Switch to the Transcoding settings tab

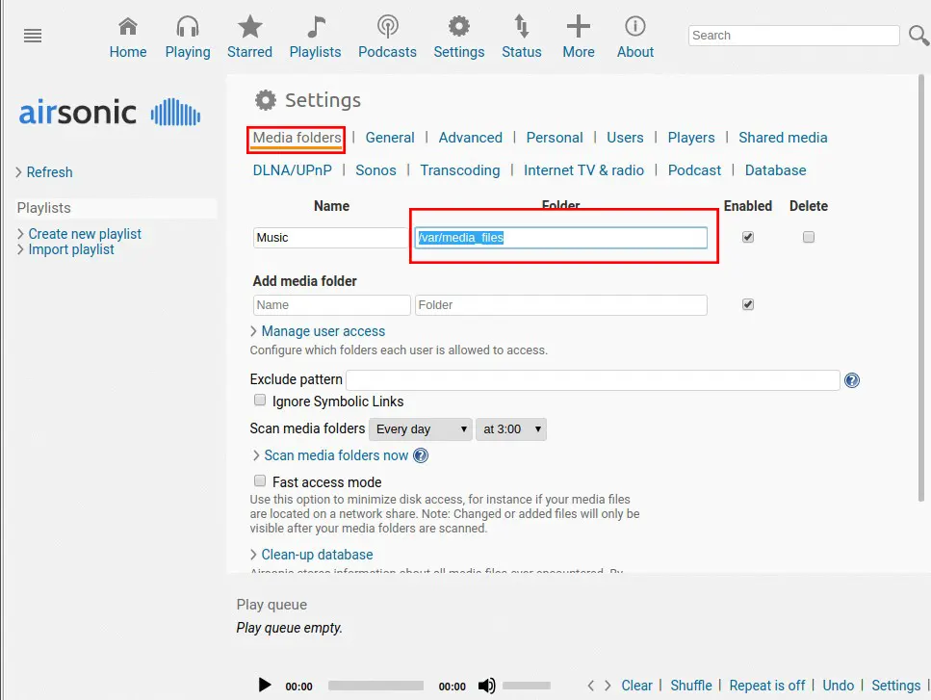(x=460, y=170)
